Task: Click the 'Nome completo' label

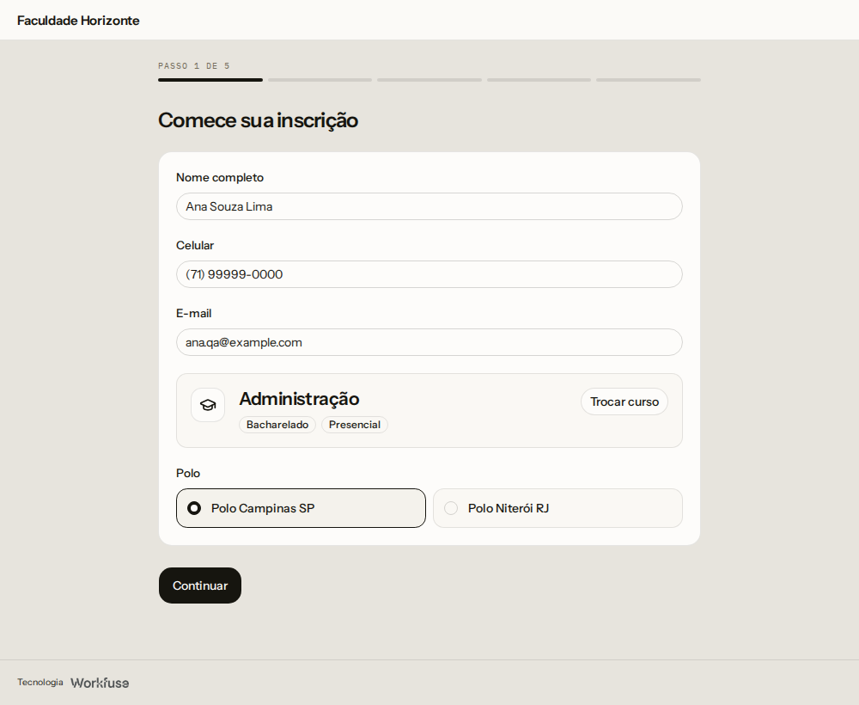Action: coord(220,178)
